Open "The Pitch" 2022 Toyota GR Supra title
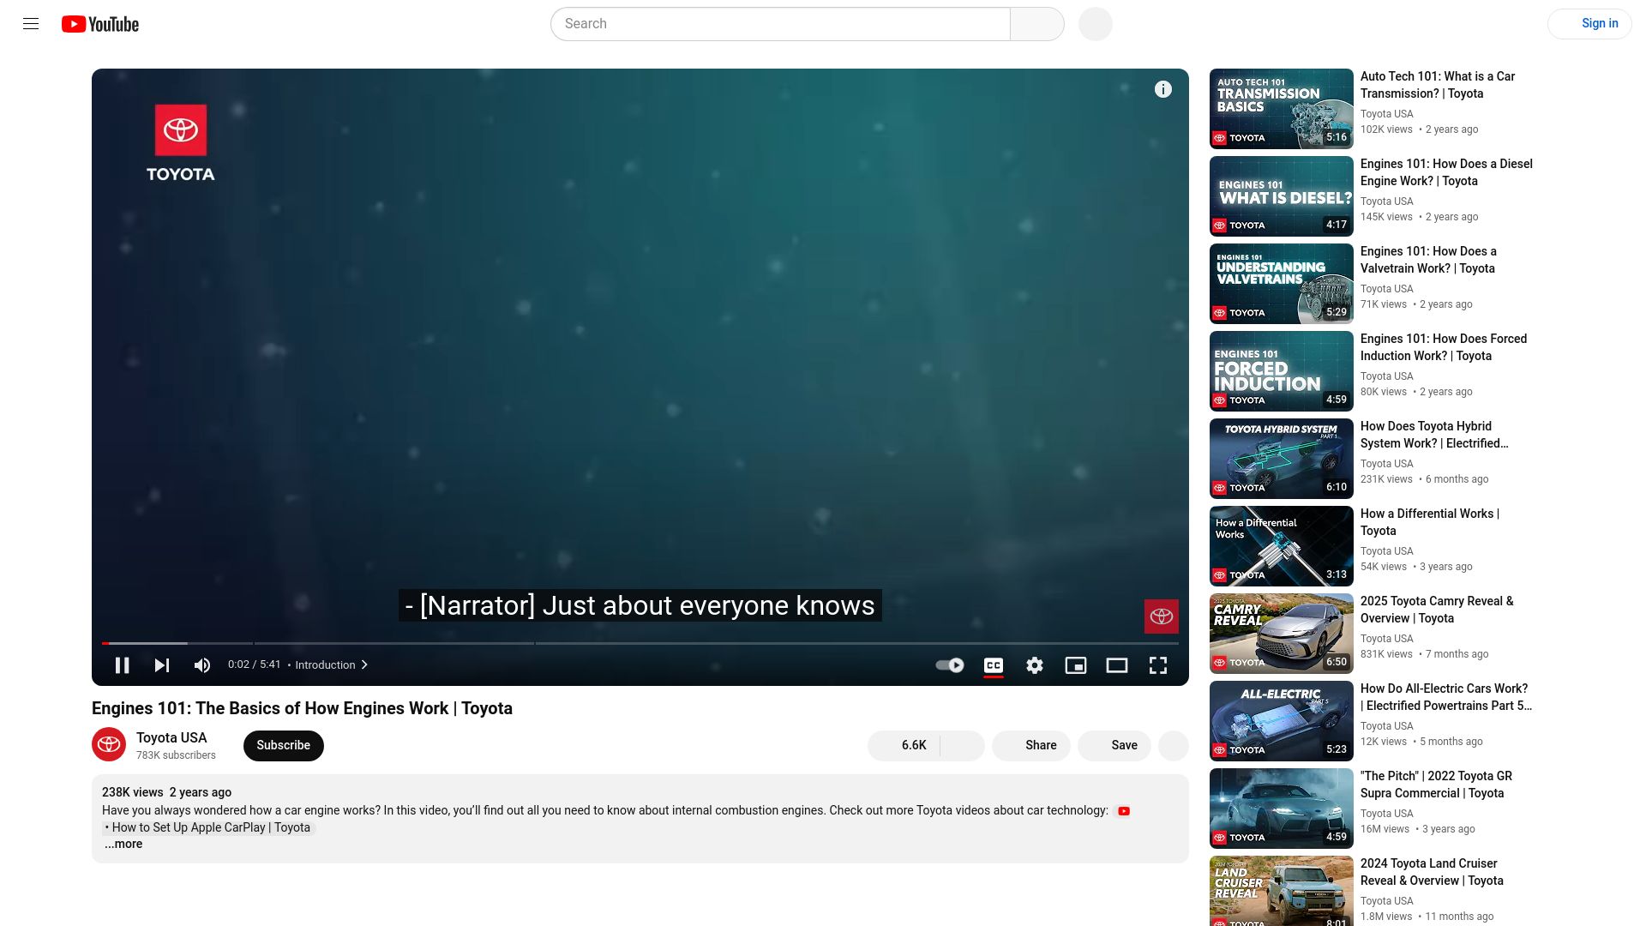The width and height of the screenshot is (1646, 926). tap(1436, 785)
